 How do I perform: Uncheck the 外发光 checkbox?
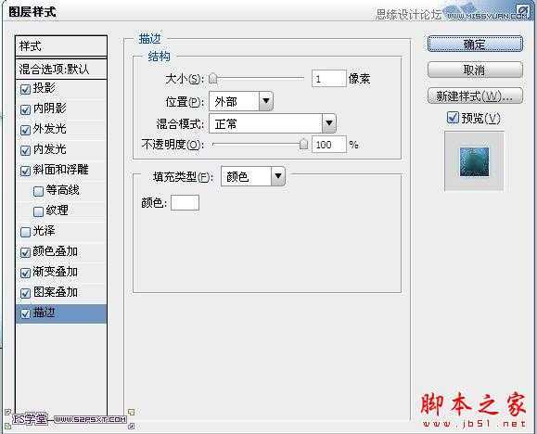(25, 130)
